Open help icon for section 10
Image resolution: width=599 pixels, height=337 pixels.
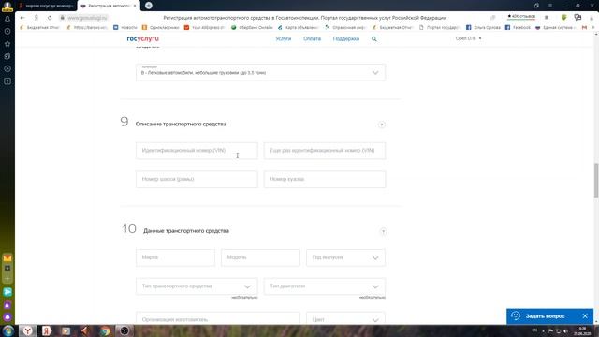383,231
